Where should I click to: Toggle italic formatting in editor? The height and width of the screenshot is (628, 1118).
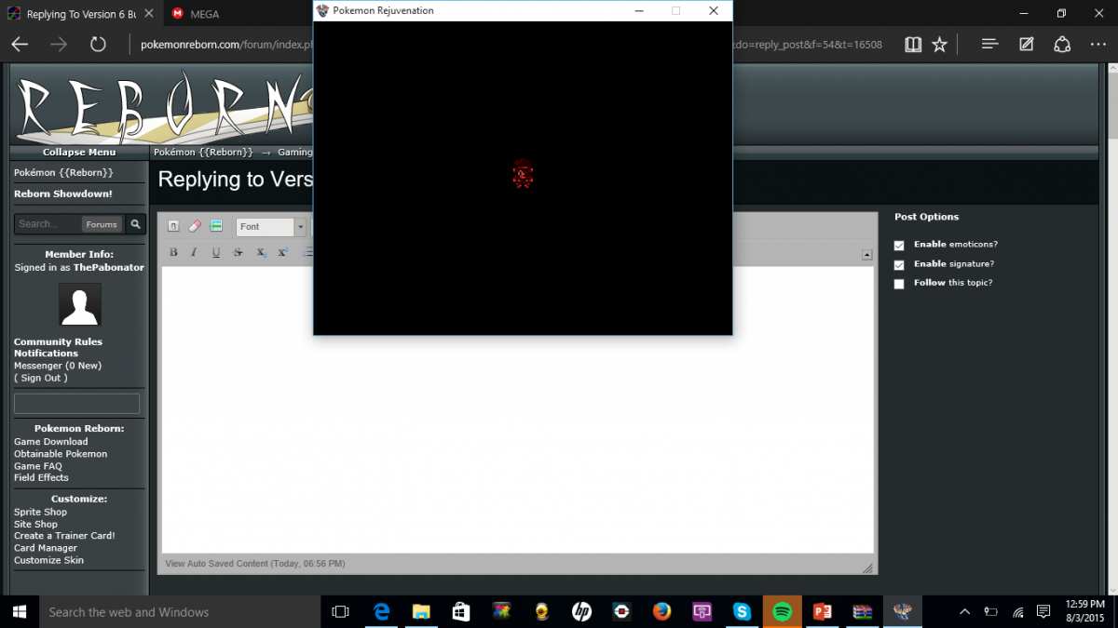click(194, 252)
